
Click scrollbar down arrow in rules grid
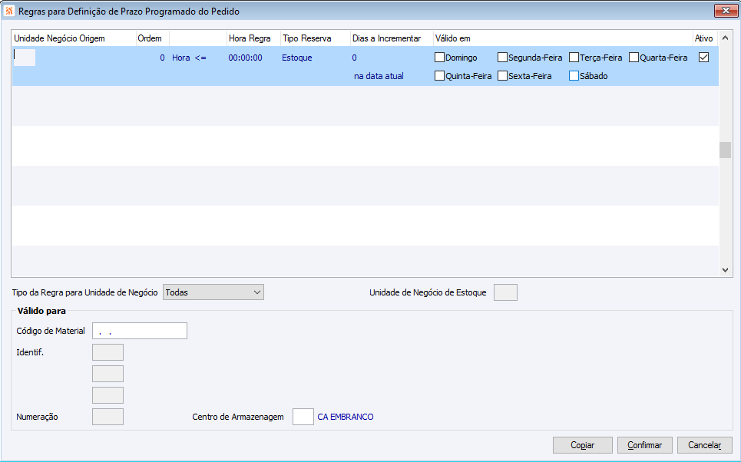click(725, 270)
